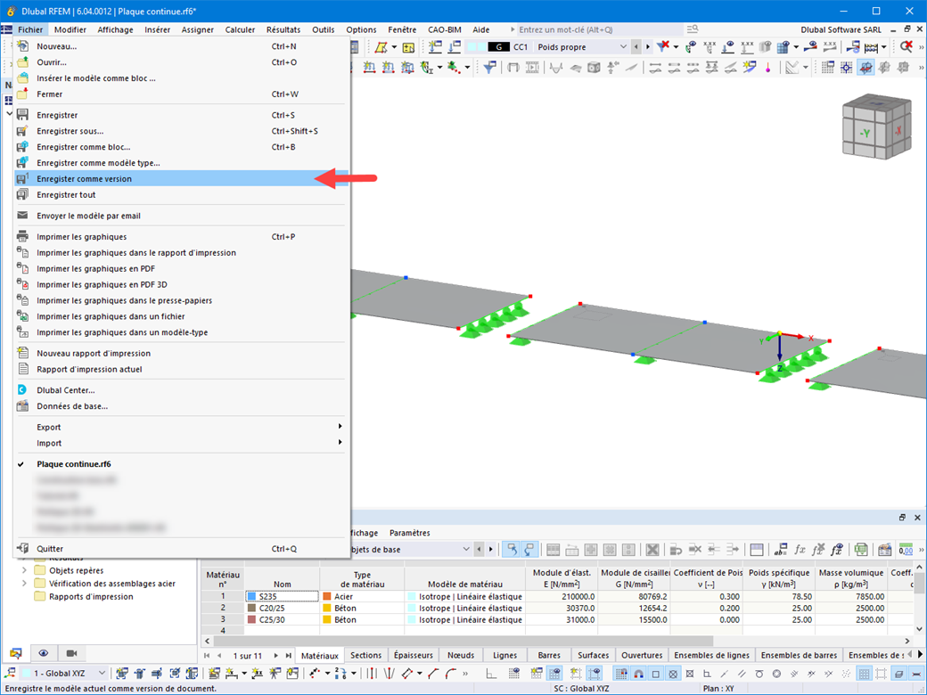Click the coordinate system icon at bottom left toolbar
This screenshot has width=927, height=695.
point(10,673)
